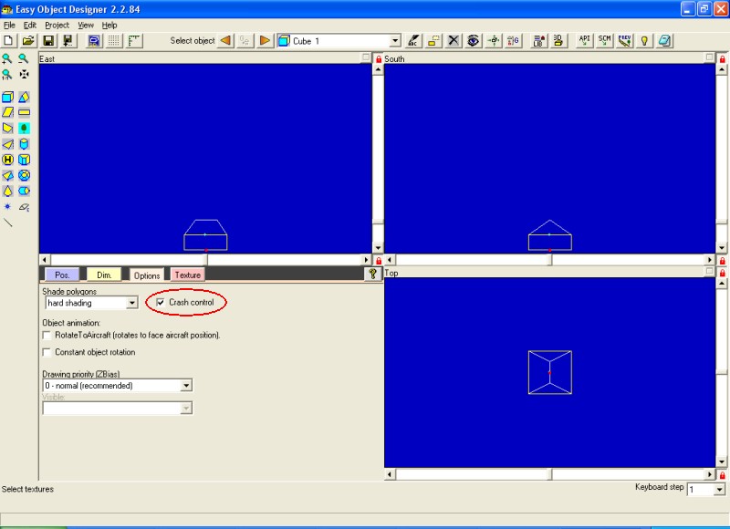Open the Cube 1 object selector dropdown
The width and height of the screenshot is (730, 529).
395,41
